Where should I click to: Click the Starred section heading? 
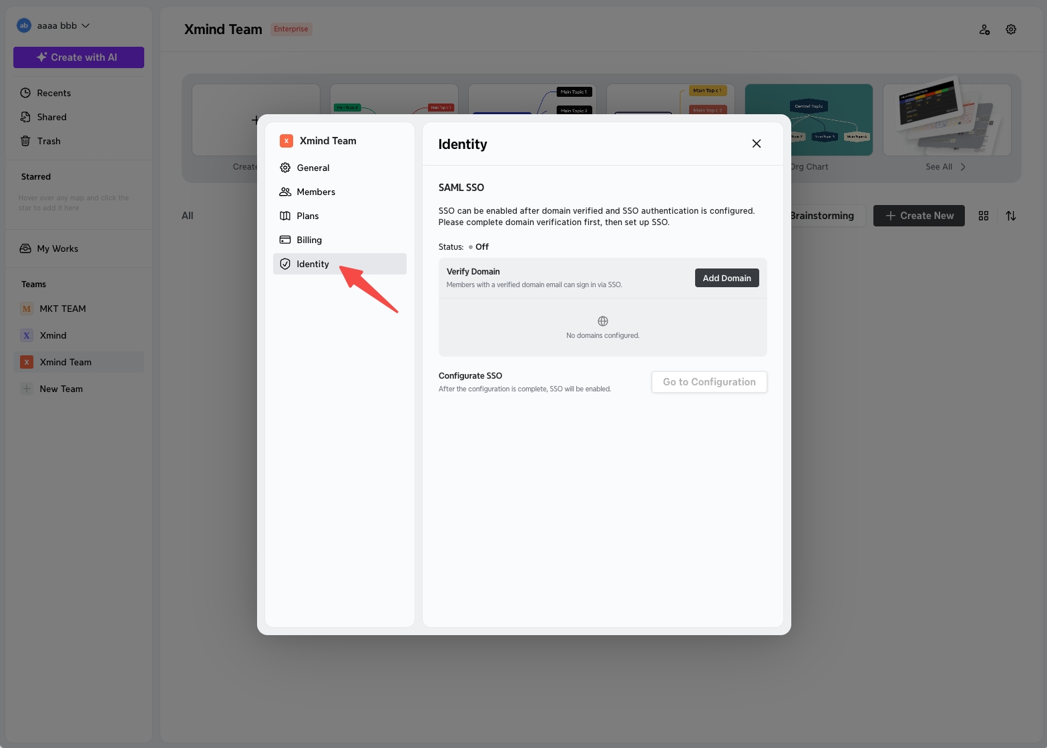click(36, 177)
